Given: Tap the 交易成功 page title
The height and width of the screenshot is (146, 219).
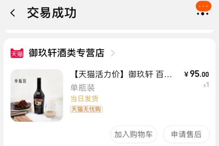Looking at the screenshot, I should click(52, 13).
